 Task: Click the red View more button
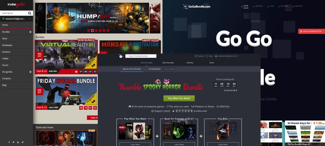click(93, 118)
